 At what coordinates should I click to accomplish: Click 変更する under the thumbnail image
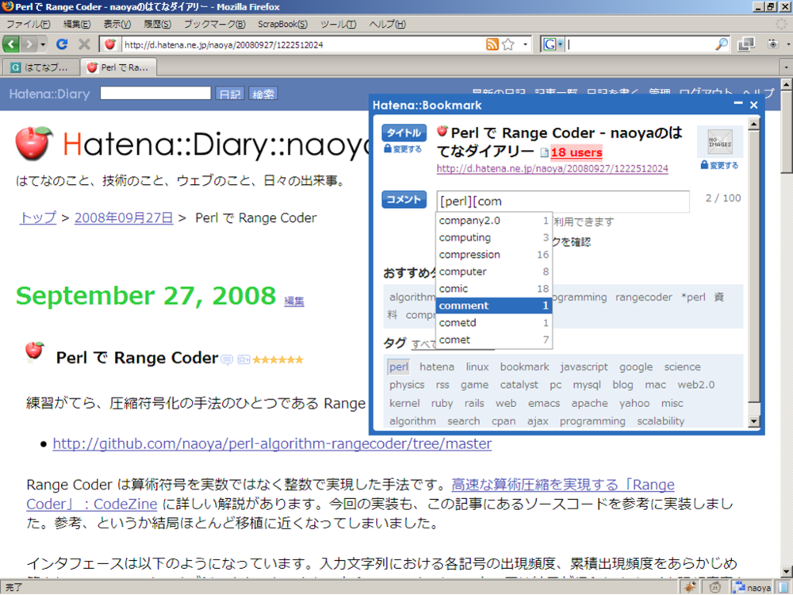719,165
